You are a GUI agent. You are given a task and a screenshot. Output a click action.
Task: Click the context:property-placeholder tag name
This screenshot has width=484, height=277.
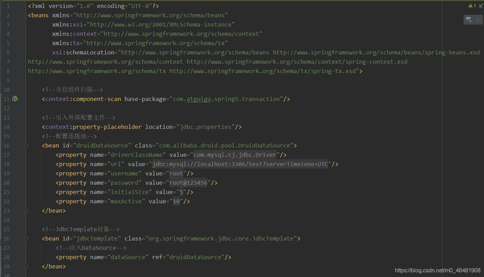(x=93, y=127)
